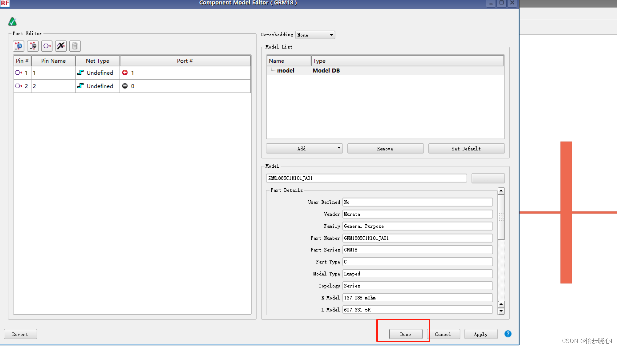Click the Net Type column header
Screen dimensions: 617x347
pyautogui.click(x=97, y=61)
